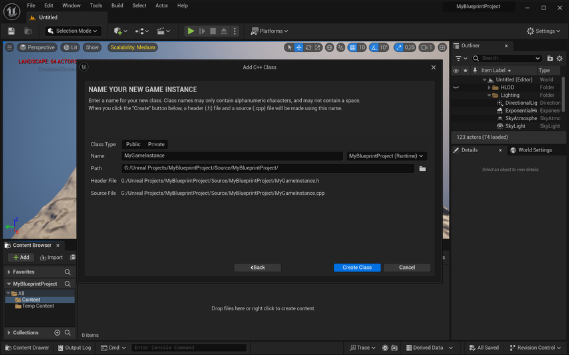
Task: Open Outliner settings gear
Action: click(560, 58)
